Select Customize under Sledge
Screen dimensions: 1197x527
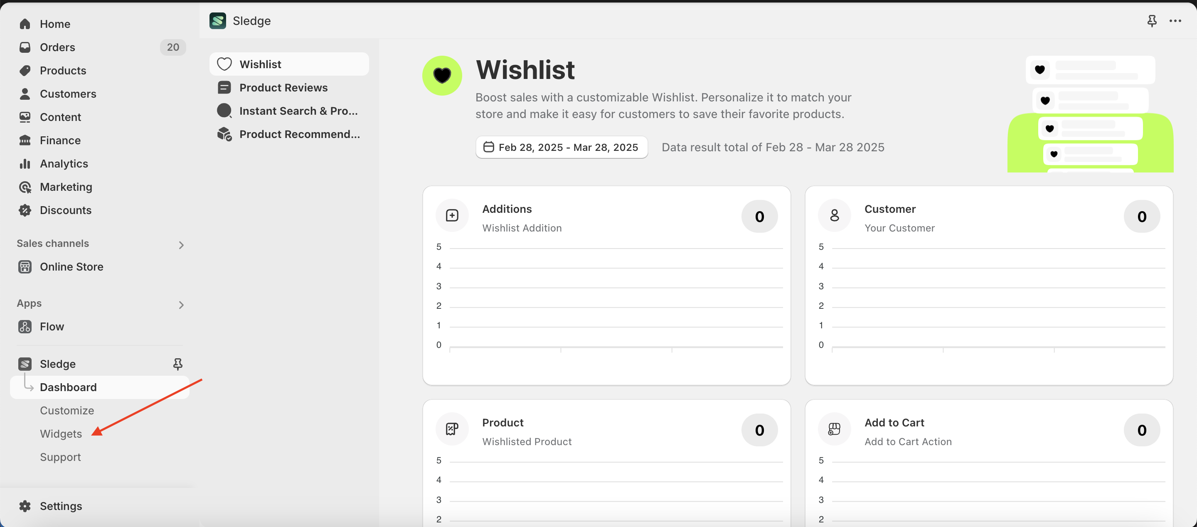[x=67, y=410]
